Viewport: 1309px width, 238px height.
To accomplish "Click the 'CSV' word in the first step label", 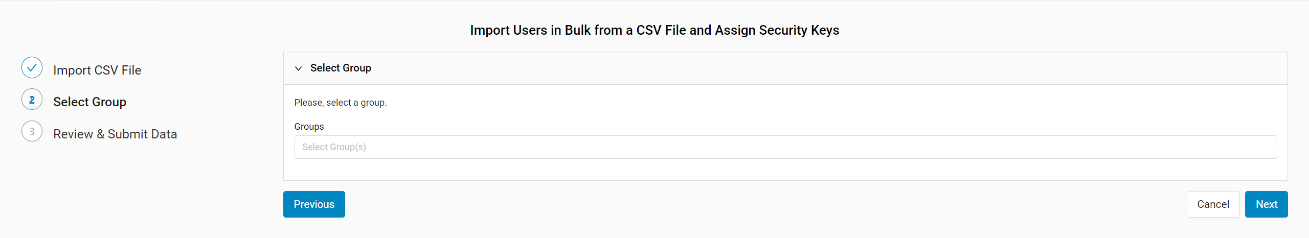I will tap(107, 70).
